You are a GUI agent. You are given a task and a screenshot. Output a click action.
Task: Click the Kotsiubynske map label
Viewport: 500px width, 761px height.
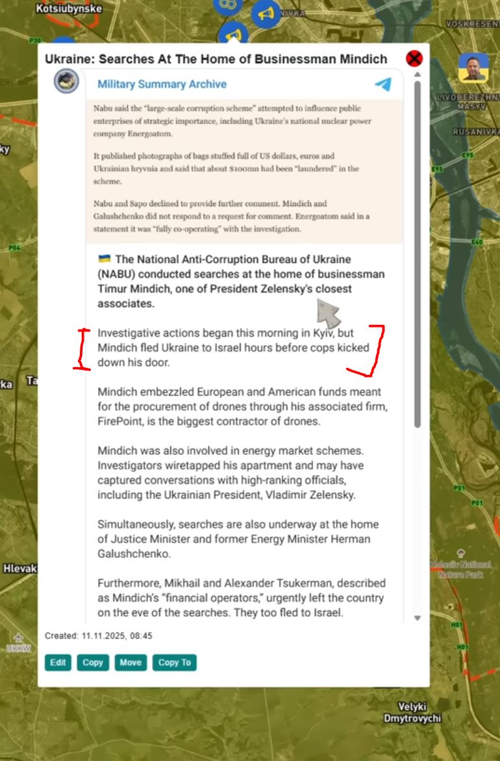point(69,8)
